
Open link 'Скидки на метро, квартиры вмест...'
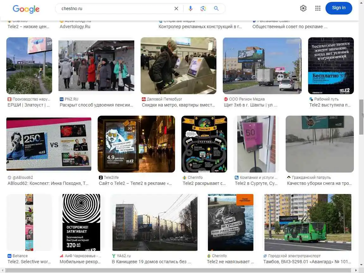pos(178,105)
